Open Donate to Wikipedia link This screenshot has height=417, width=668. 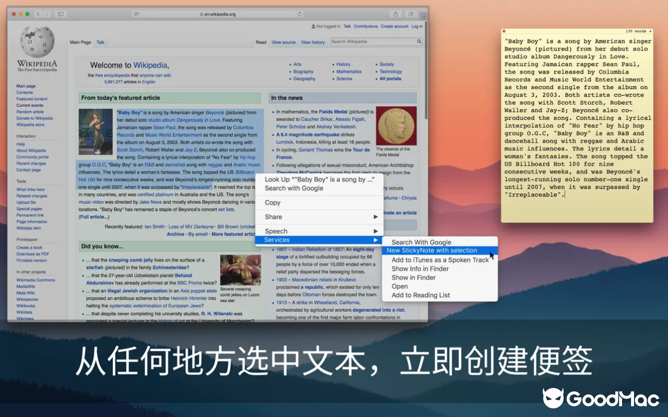pos(34,118)
